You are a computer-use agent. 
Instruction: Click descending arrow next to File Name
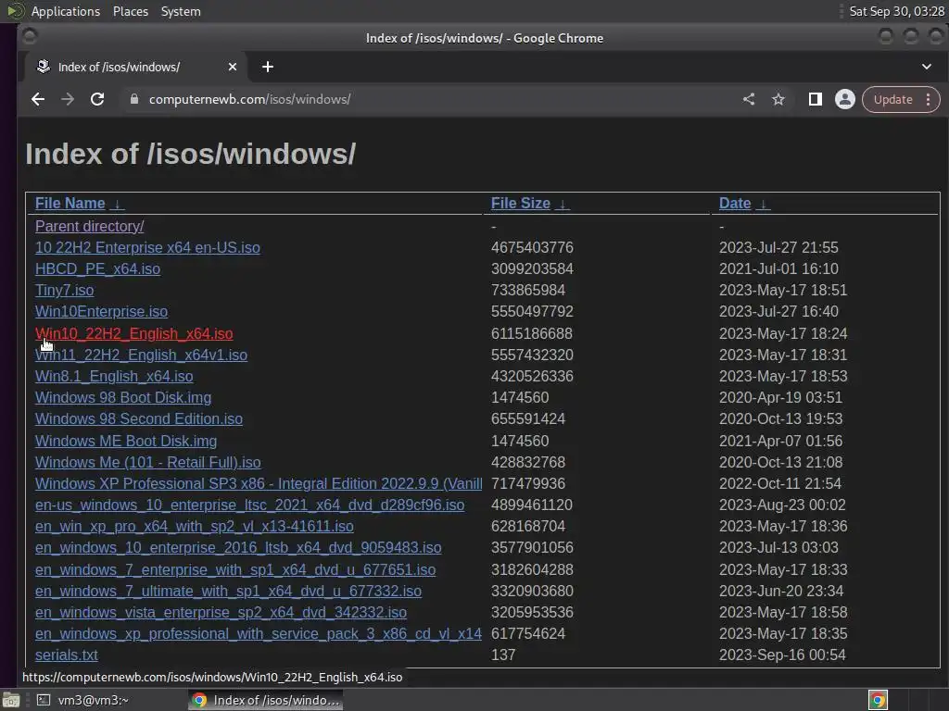(118, 205)
